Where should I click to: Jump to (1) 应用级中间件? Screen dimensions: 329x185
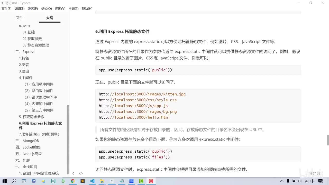click(39, 84)
